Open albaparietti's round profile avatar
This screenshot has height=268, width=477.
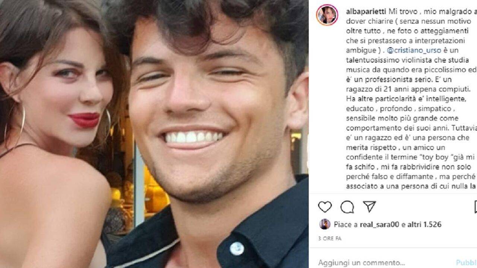pyautogui.click(x=327, y=15)
